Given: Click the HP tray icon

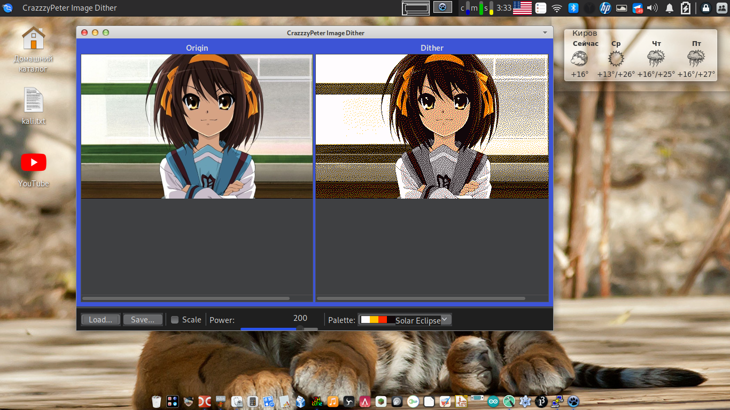Looking at the screenshot, I should point(605,7).
